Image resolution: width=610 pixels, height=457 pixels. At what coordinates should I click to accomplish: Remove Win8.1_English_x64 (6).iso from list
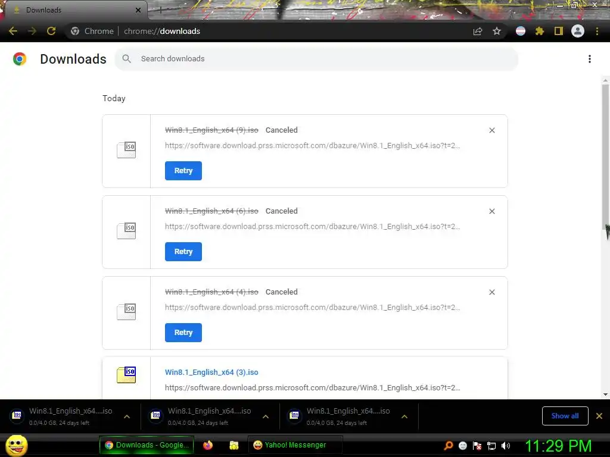coord(492,211)
